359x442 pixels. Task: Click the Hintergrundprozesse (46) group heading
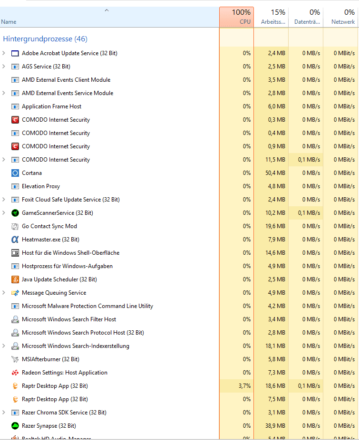45,39
